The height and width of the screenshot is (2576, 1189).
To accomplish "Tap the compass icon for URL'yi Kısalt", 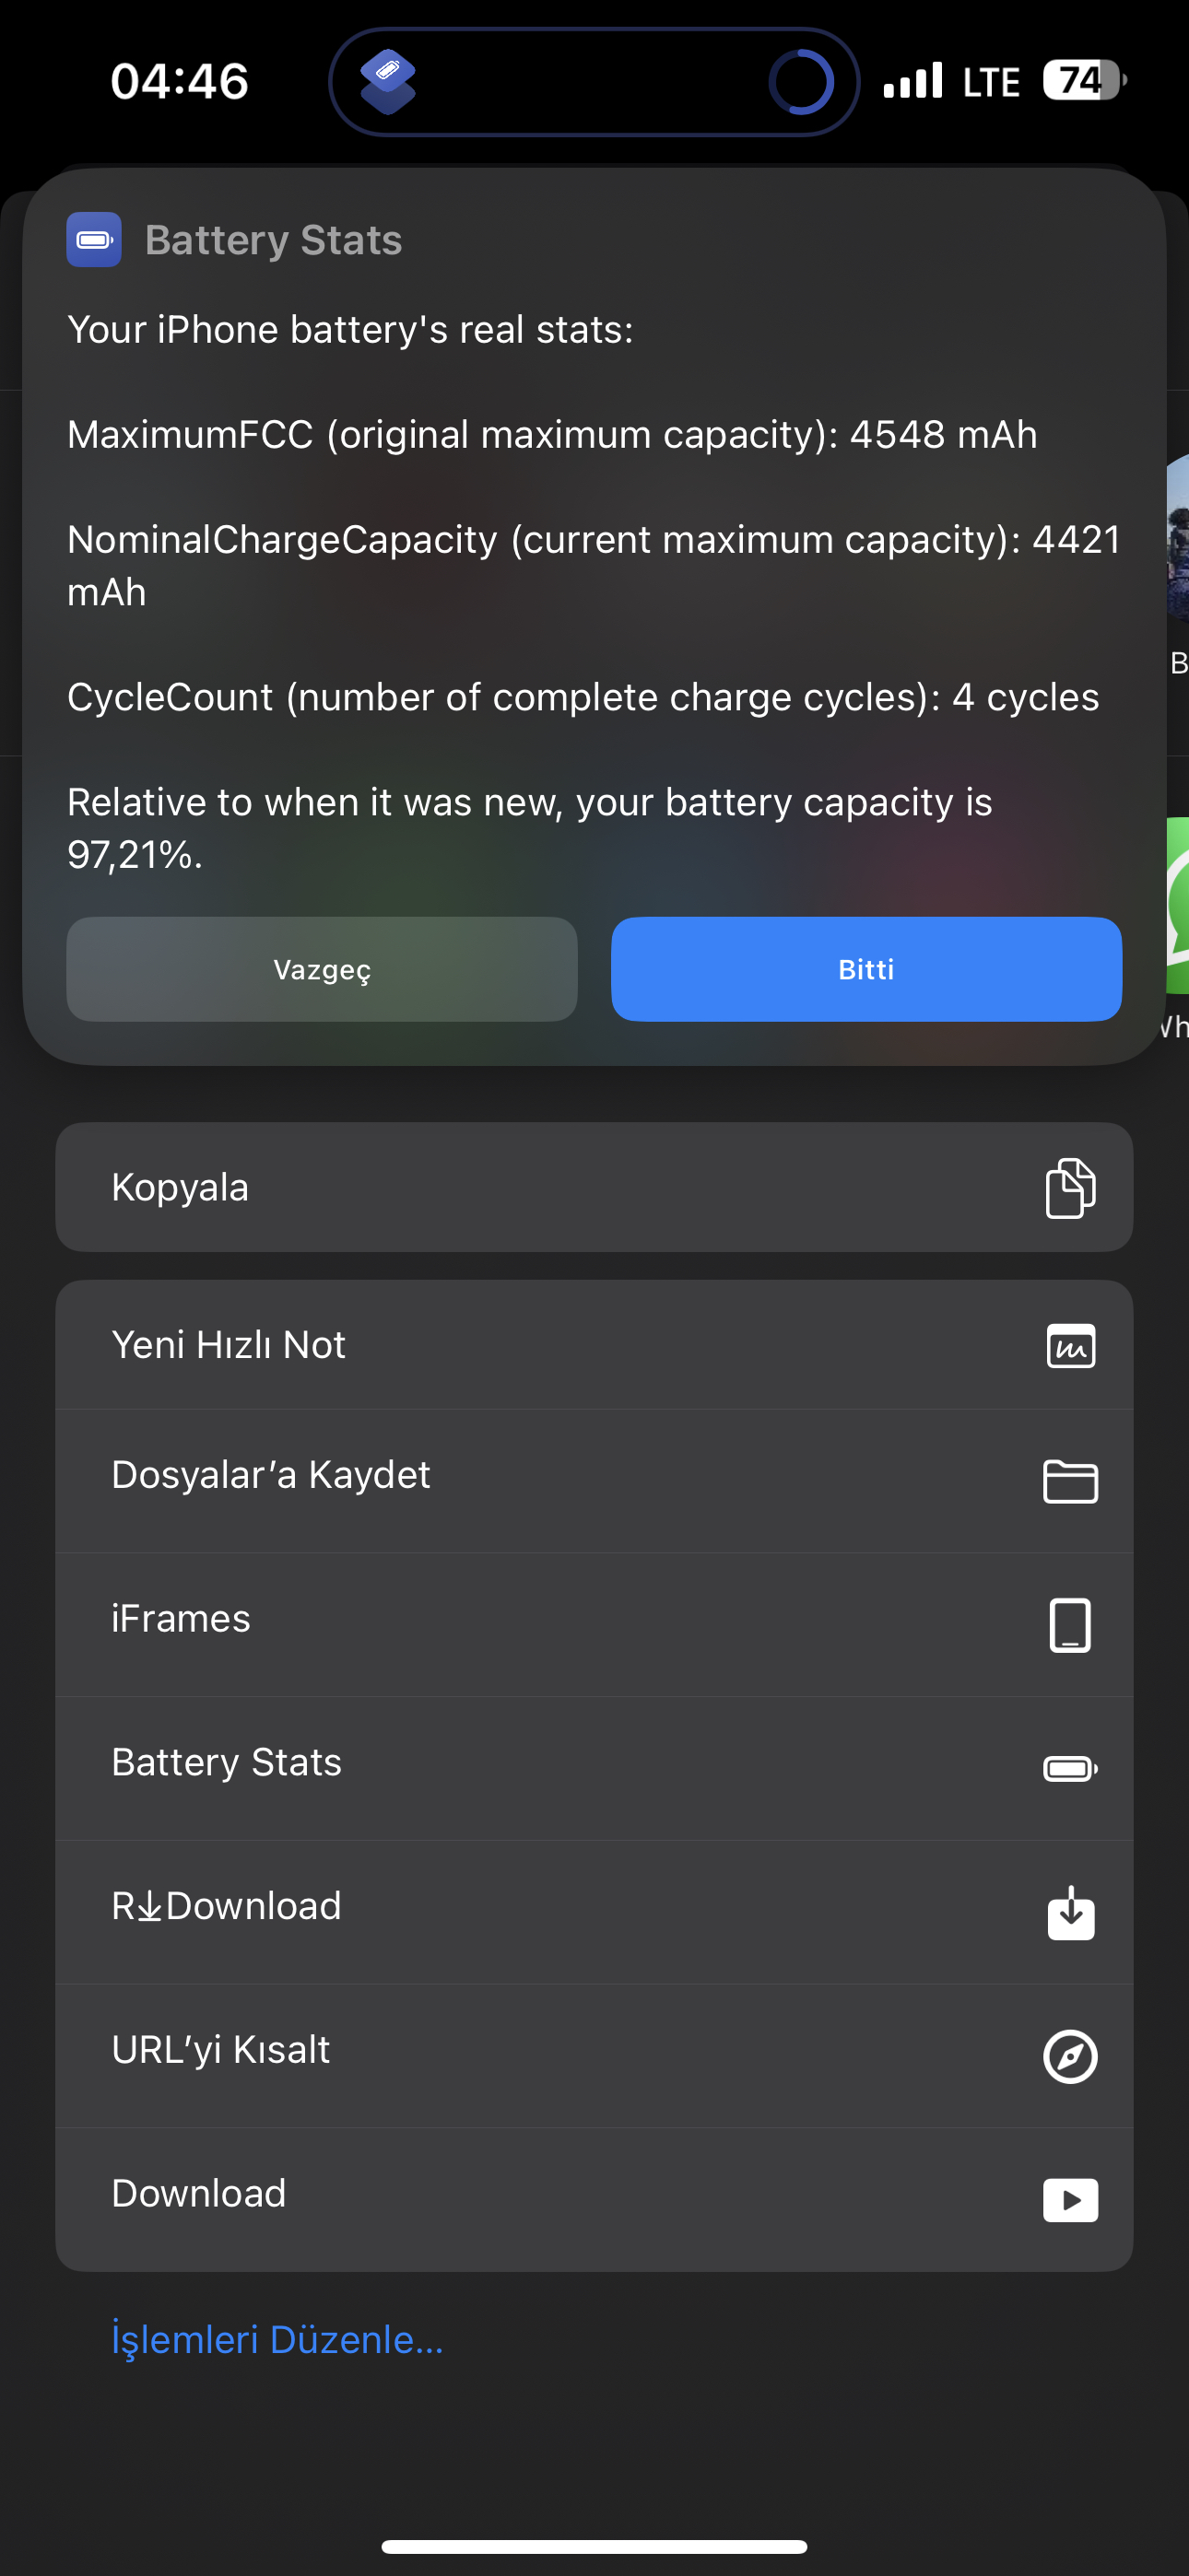I will pos(1070,2056).
